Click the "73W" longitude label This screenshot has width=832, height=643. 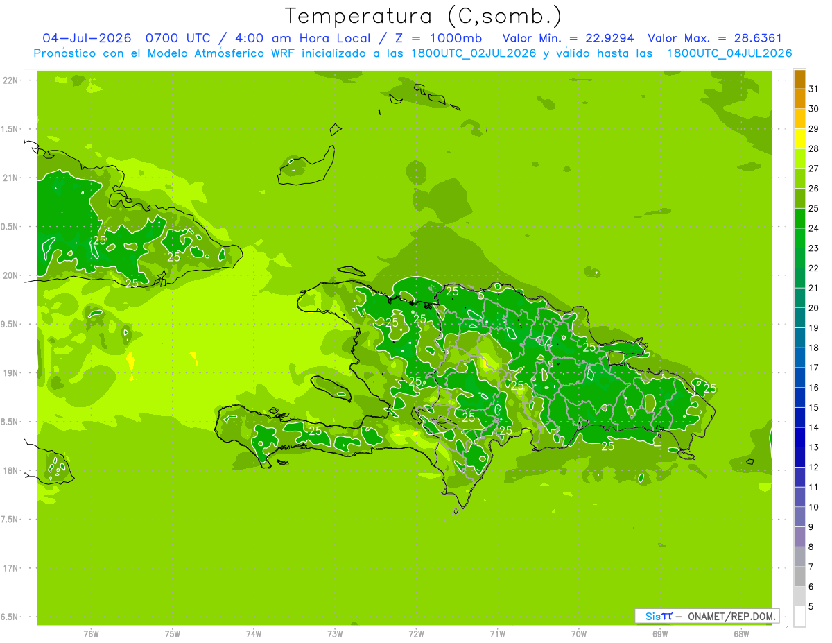pos(335,634)
